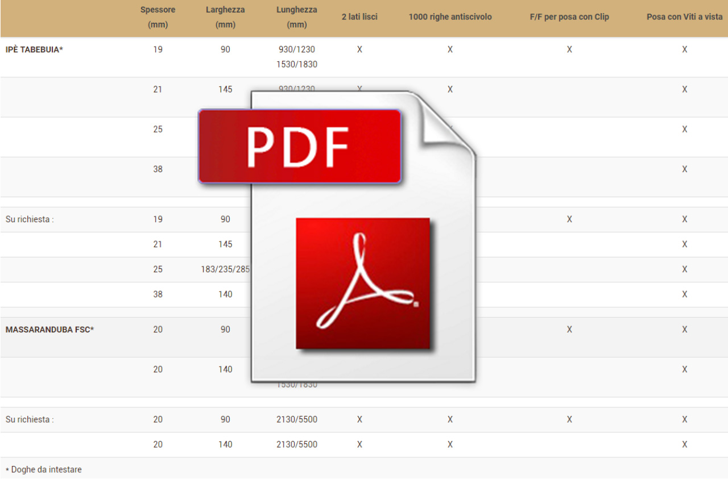Click the 2130/5500 length in the 140 width row
Image resolution: width=728 pixels, height=483 pixels.
297,444
